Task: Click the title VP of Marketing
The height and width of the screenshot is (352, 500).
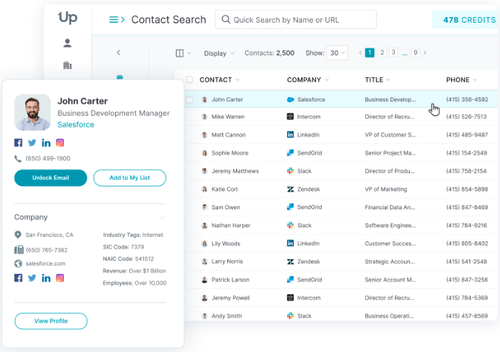Action: click(x=386, y=189)
